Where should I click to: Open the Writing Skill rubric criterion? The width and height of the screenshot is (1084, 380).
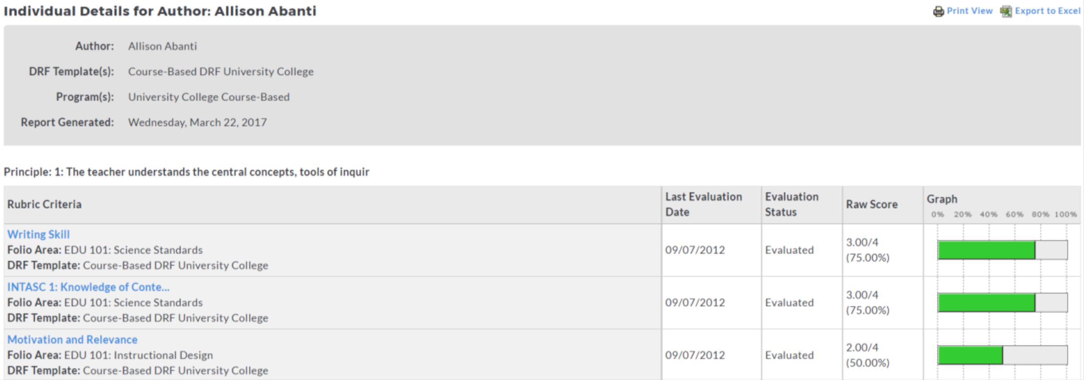[x=39, y=234]
